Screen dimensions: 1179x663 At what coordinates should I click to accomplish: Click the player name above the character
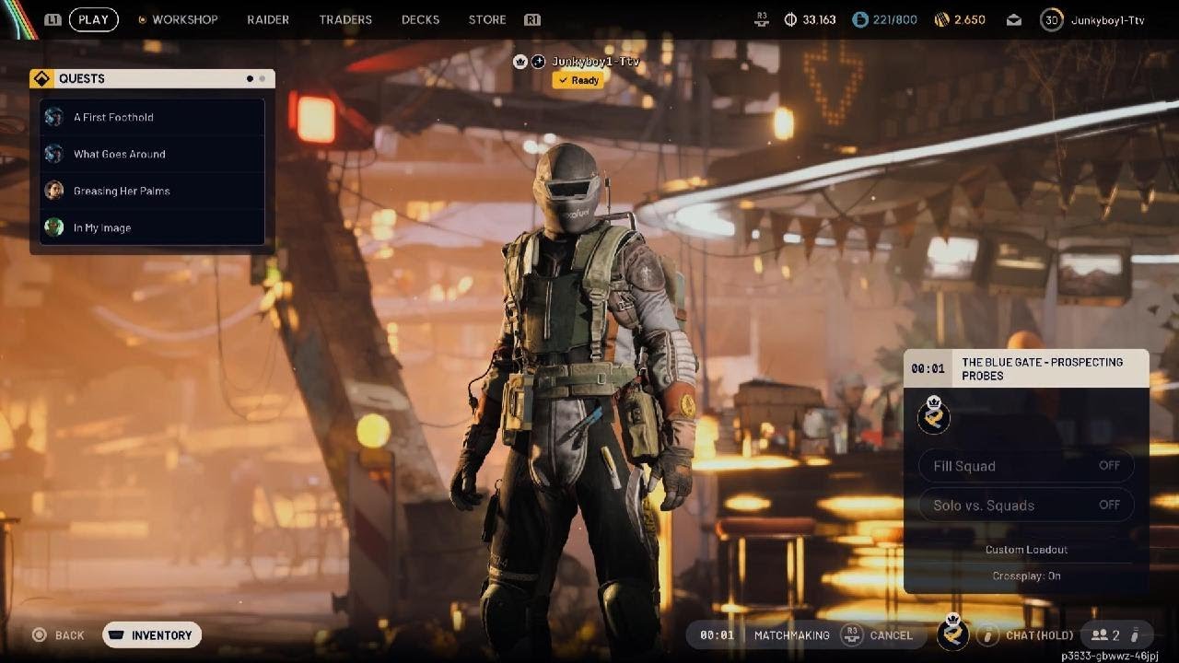coord(594,62)
